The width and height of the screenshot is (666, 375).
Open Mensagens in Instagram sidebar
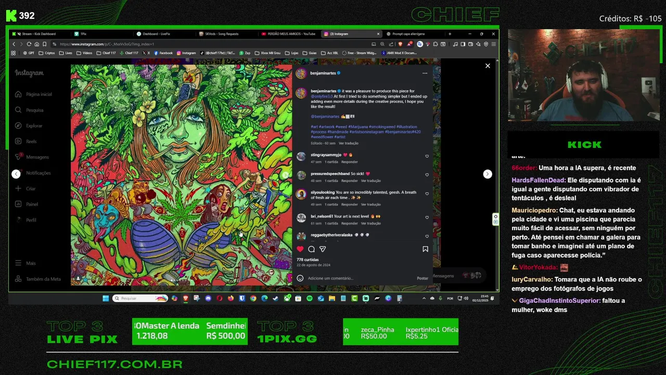pos(33,157)
